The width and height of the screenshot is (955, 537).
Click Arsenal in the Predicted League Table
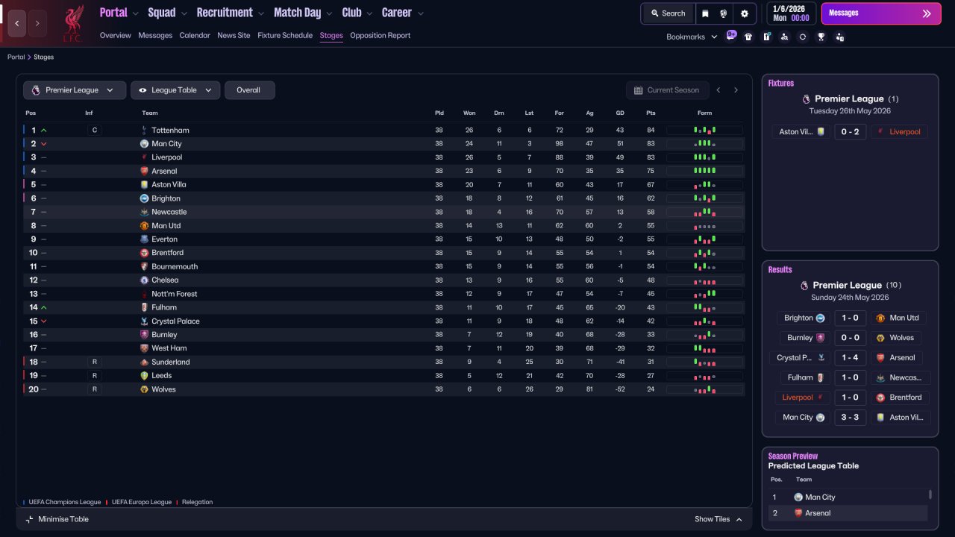coord(818,513)
